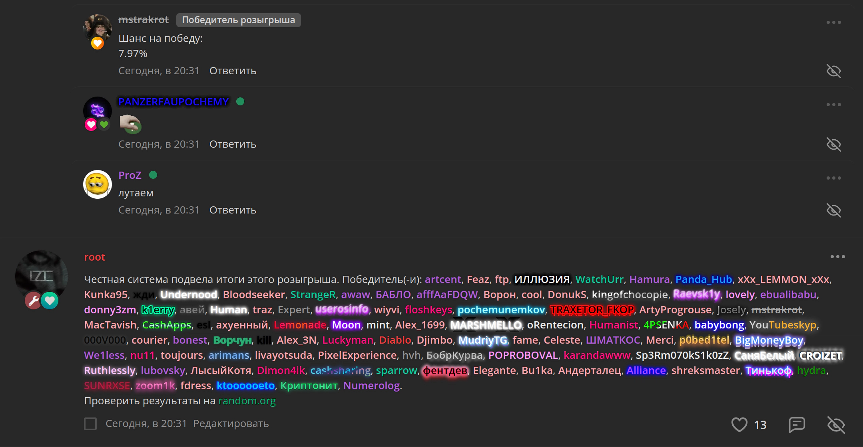Open the three-dot menu on PANZERFAUPOCHEMY's comment
The image size is (863, 447).
click(833, 105)
